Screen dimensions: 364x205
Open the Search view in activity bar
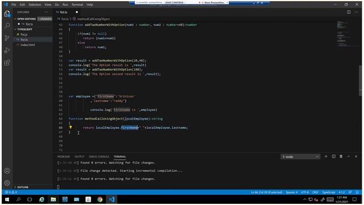7,26
